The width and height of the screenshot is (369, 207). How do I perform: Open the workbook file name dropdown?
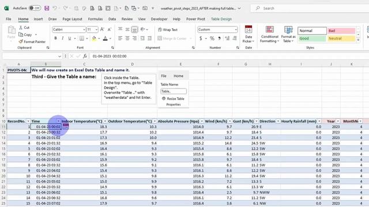pos(239,8)
